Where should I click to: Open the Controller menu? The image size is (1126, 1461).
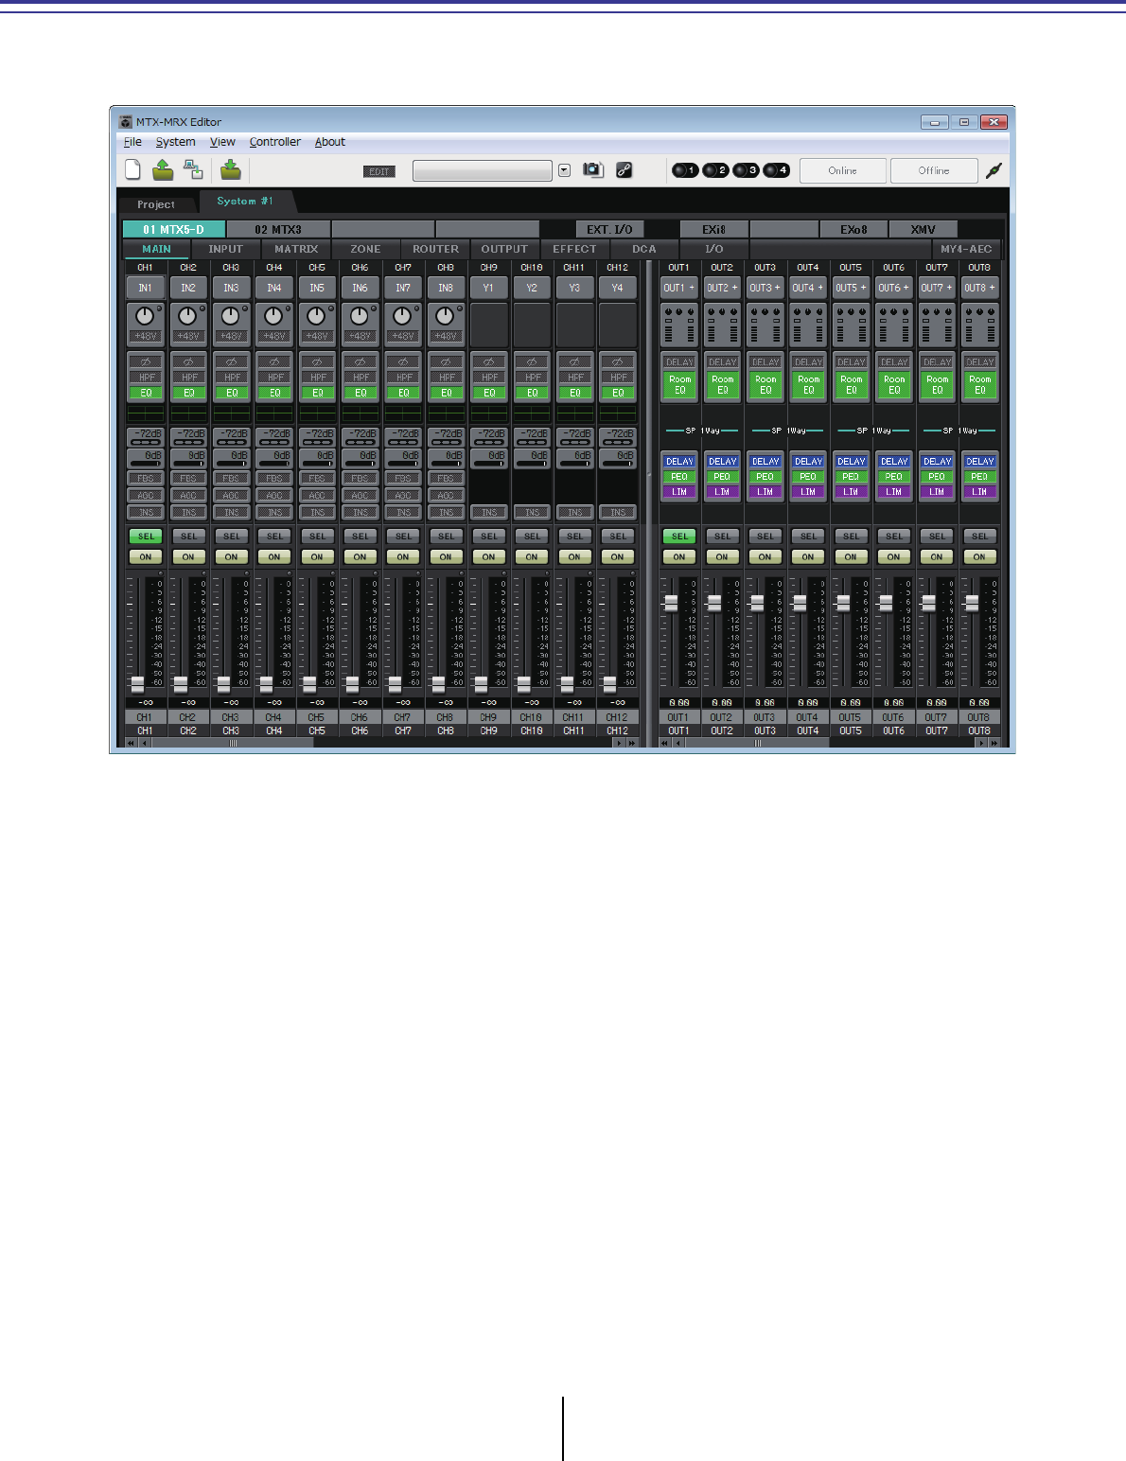point(274,141)
